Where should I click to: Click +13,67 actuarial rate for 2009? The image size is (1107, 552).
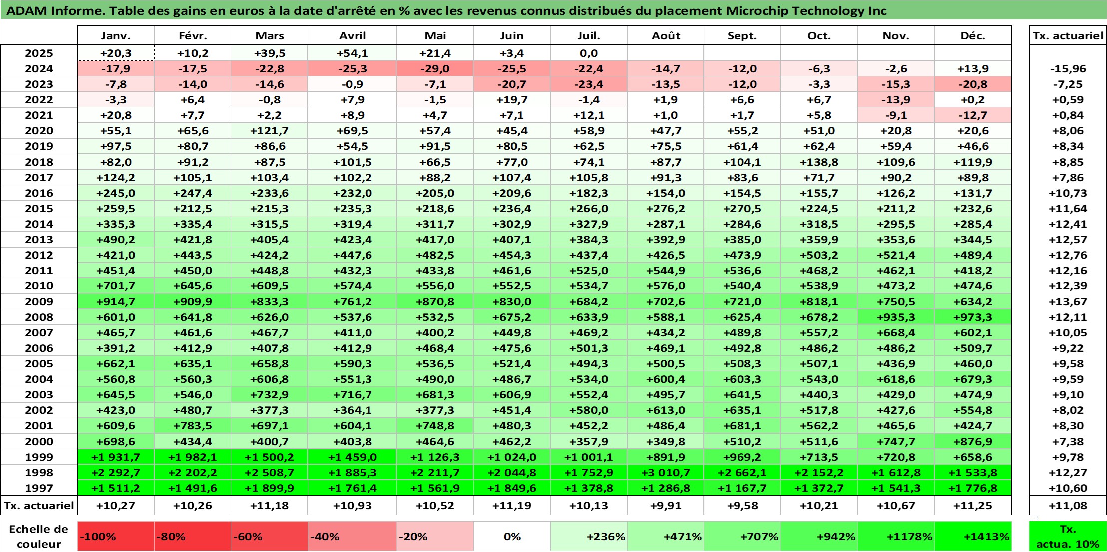(x=1068, y=302)
